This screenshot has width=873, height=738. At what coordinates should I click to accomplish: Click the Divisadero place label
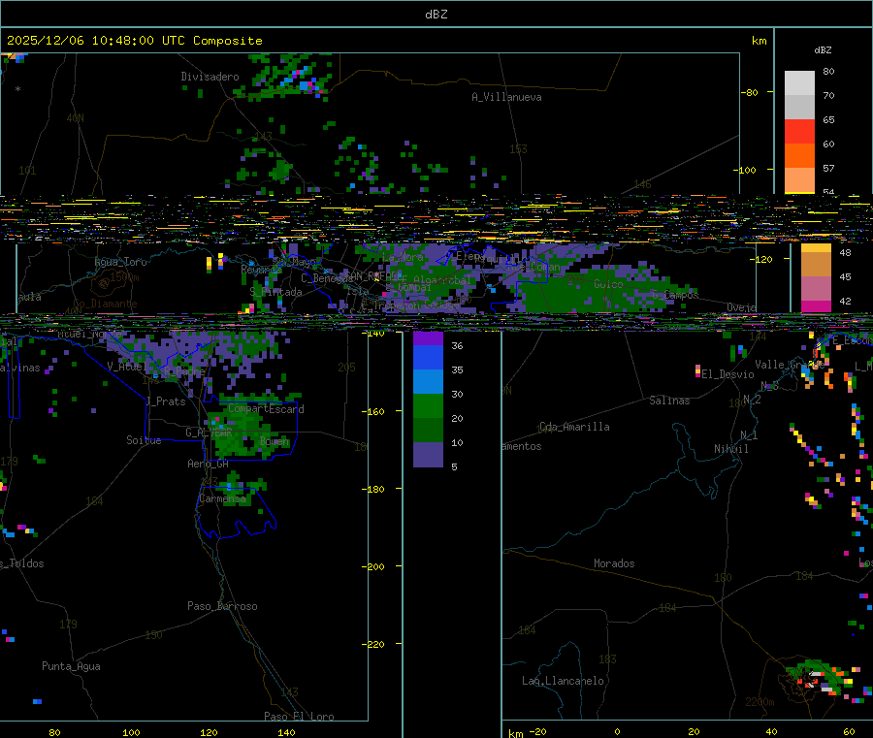coord(210,77)
